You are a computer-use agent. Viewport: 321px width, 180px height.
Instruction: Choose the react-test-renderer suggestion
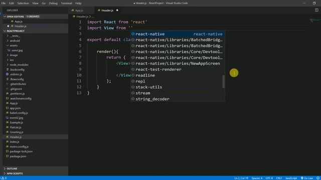click(178, 69)
